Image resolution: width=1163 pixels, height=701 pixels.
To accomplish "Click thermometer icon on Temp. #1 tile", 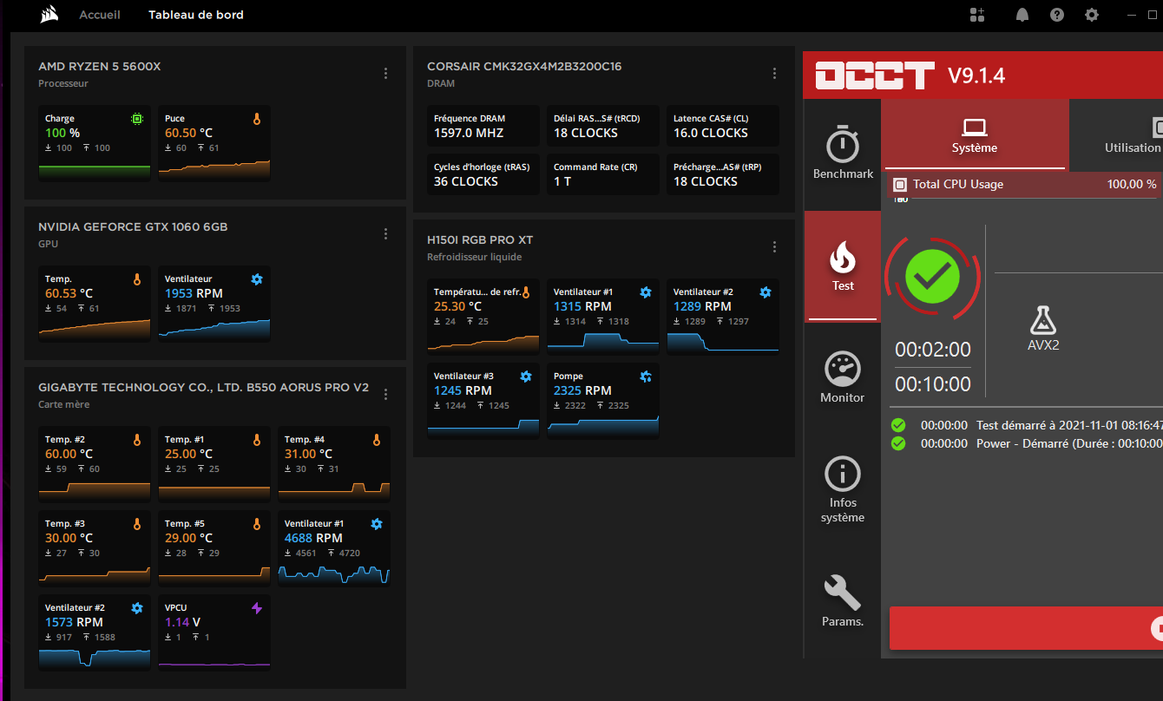I will (257, 440).
